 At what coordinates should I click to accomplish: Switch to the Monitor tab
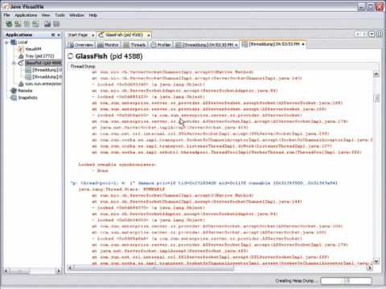point(109,45)
